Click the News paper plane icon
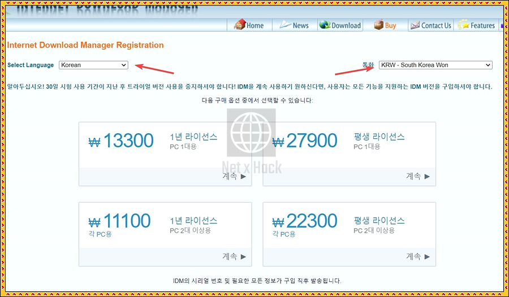The width and height of the screenshot is (509, 297). tap(286, 25)
